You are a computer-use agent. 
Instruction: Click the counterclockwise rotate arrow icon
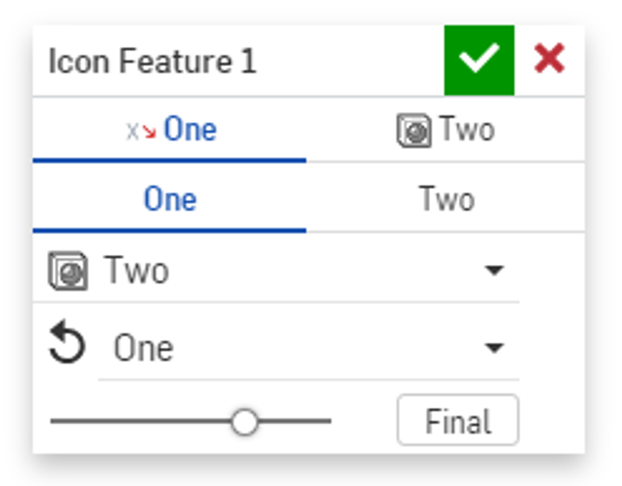[x=67, y=342]
